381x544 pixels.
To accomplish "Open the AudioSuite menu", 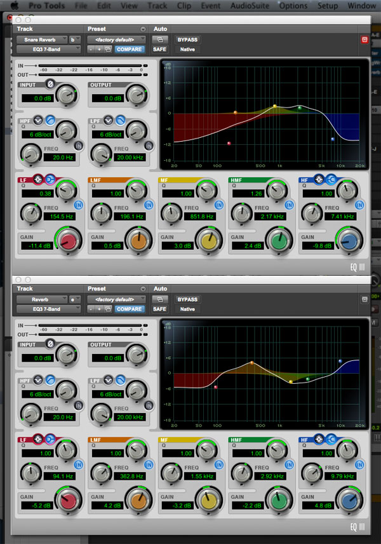I will click(x=250, y=6).
